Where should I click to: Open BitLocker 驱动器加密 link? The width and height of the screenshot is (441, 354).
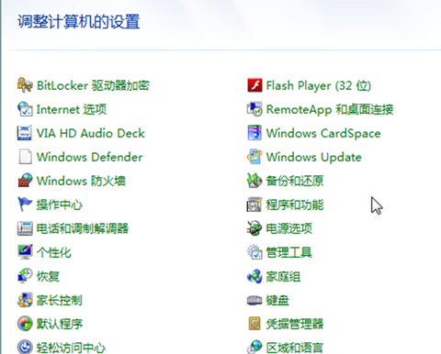pos(93,85)
